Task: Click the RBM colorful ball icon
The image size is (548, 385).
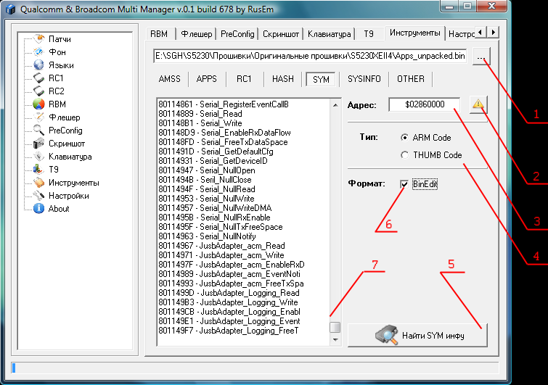Action: pos(40,104)
